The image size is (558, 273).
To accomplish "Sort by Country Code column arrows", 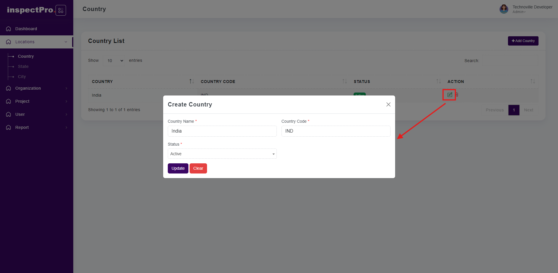I will pos(345,82).
